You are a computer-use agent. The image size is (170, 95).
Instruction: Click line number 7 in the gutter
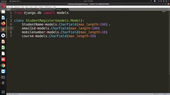click(x=11, y=36)
